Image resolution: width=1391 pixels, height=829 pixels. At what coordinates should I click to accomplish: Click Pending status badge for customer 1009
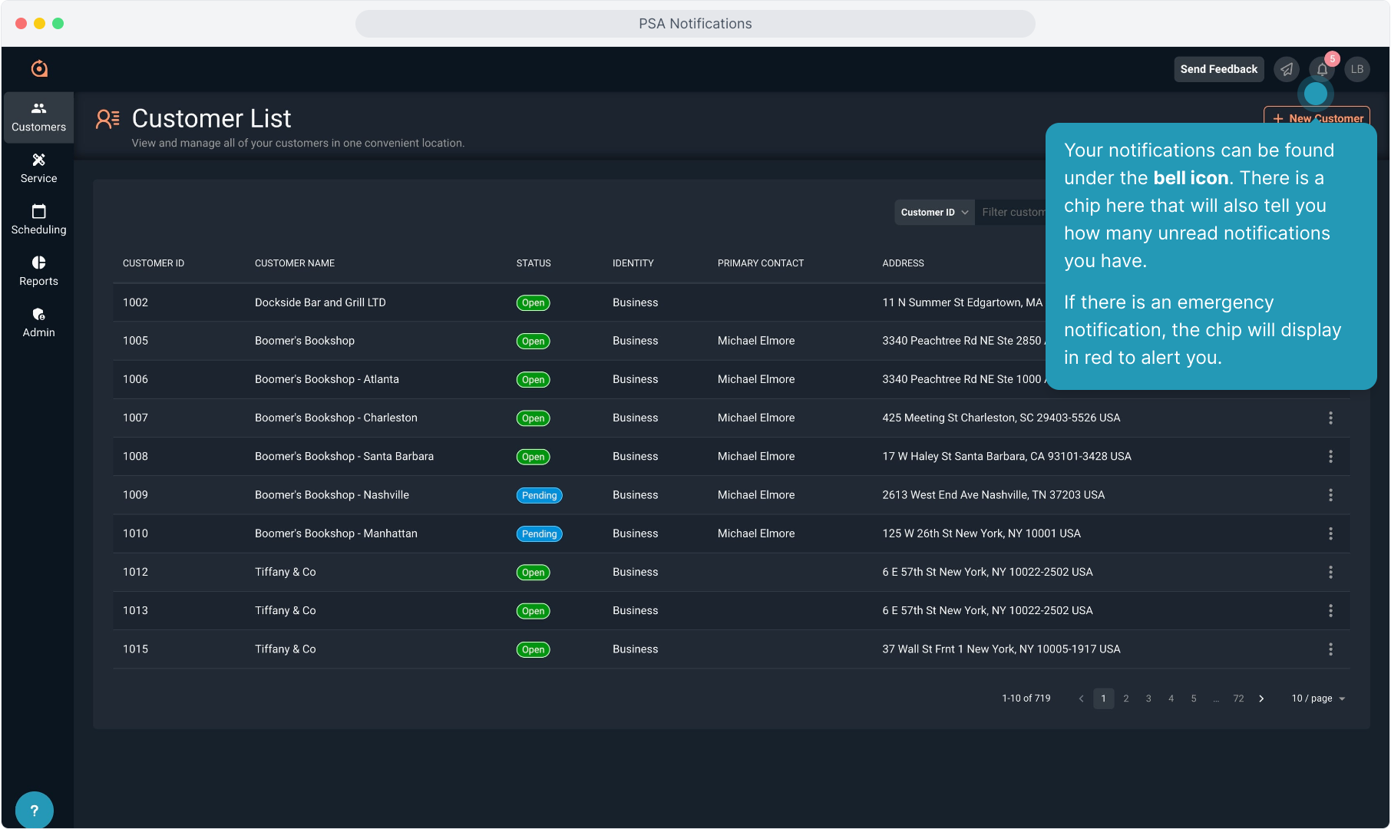point(539,495)
